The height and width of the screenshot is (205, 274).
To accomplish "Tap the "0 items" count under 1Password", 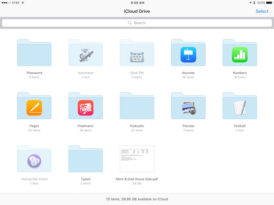I will coord(34,77).
